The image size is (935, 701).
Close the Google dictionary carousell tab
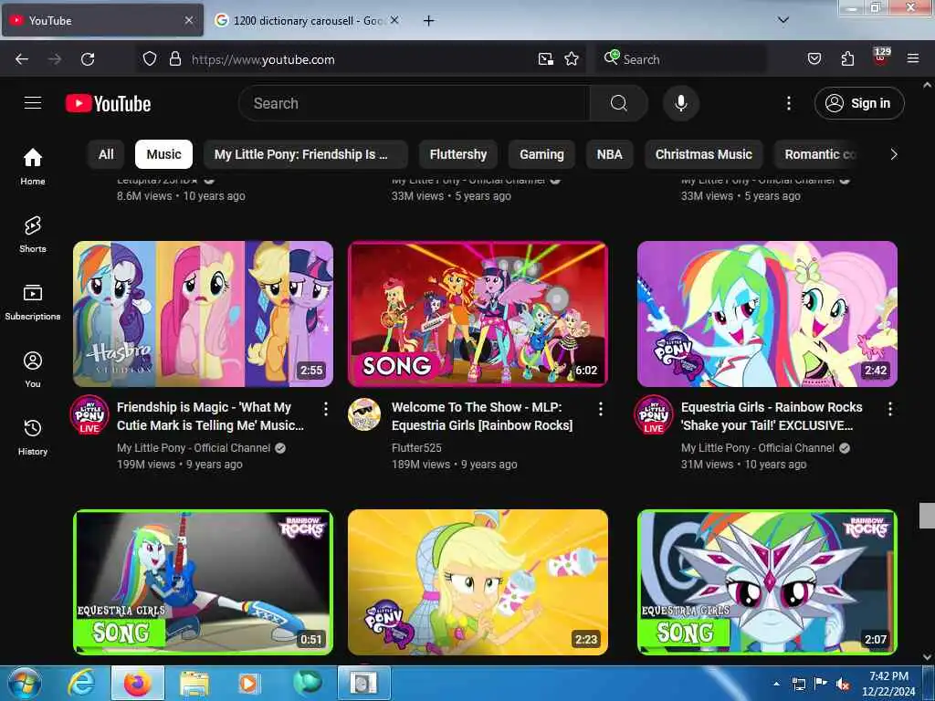(394, 20)
